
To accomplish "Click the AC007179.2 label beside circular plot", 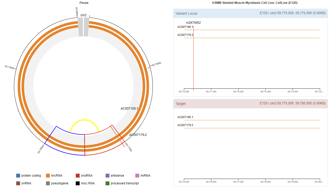I will [138, 135].
